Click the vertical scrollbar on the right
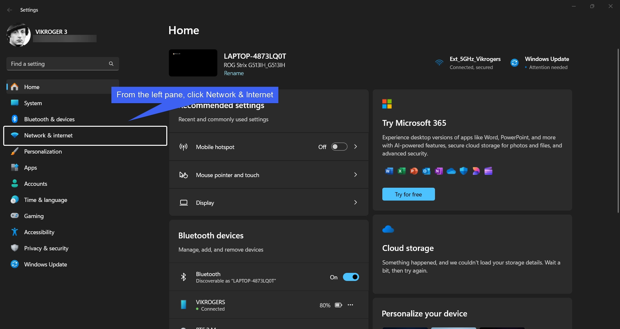 (618, 131)
